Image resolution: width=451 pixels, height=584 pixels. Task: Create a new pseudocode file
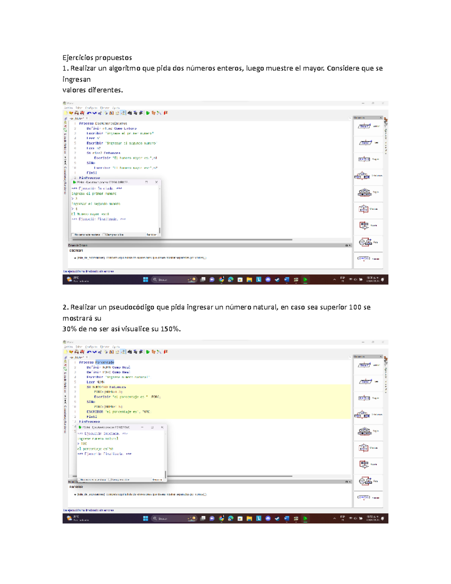[x=65, y=113]
